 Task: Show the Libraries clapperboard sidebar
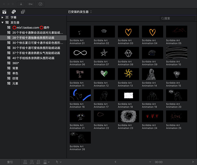click(4, 12)
